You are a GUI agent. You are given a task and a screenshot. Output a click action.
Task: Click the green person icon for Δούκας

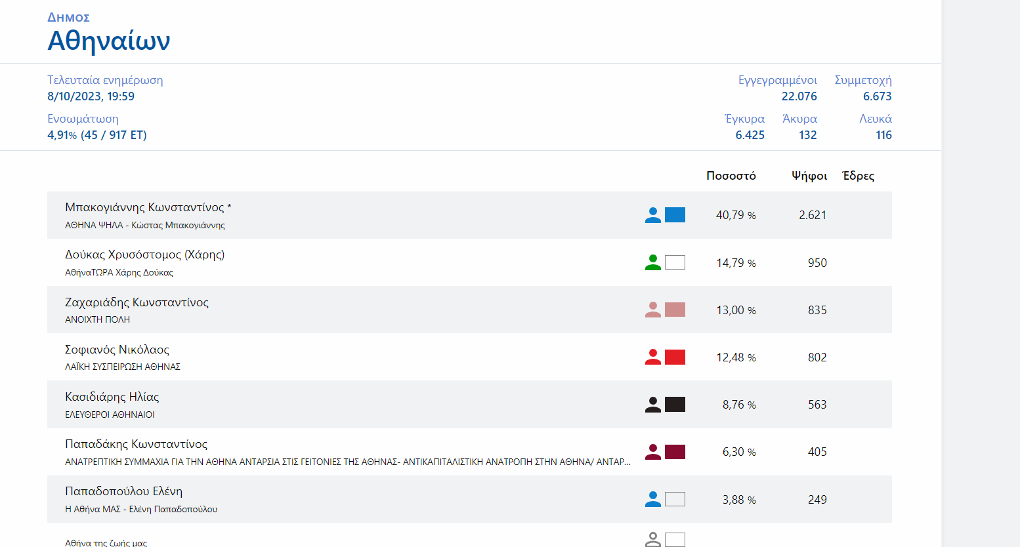click(652, 262)
